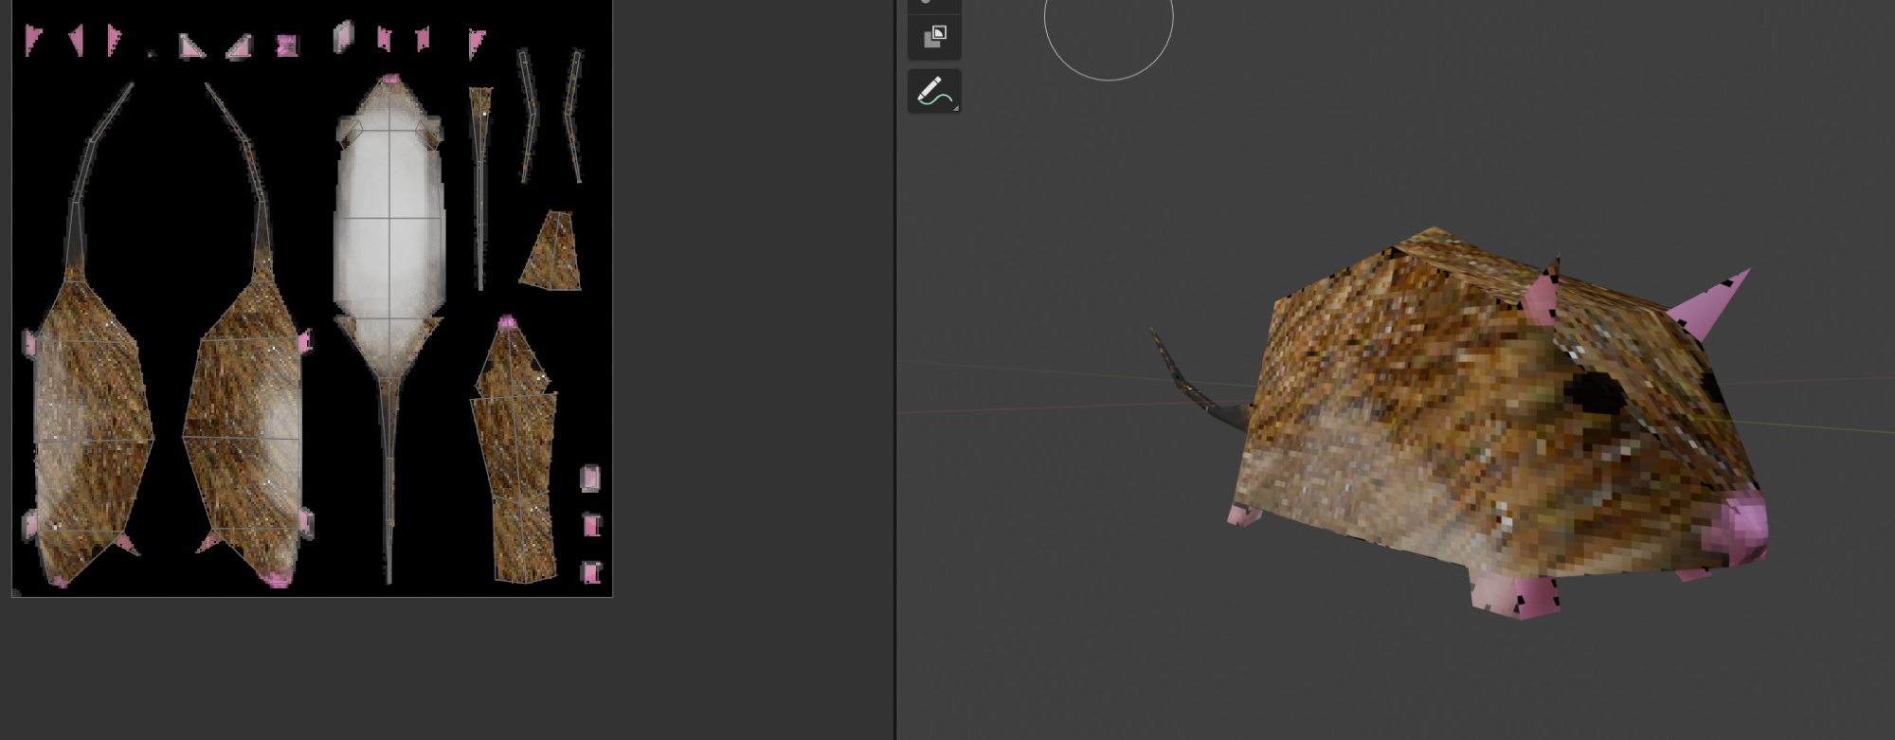Click the brown back strip island with pink tip
This screenshot has width=1895, height=740.
[516, 455]
